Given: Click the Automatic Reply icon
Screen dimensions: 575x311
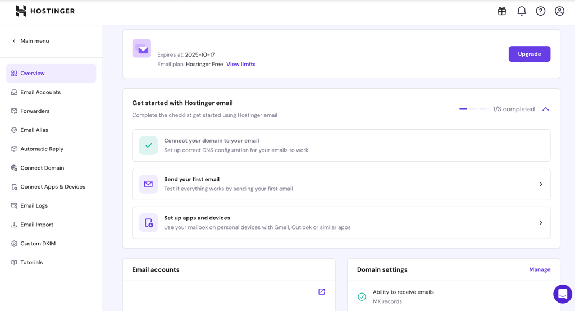Looking at the screenshot, I should tap(14, 149).
